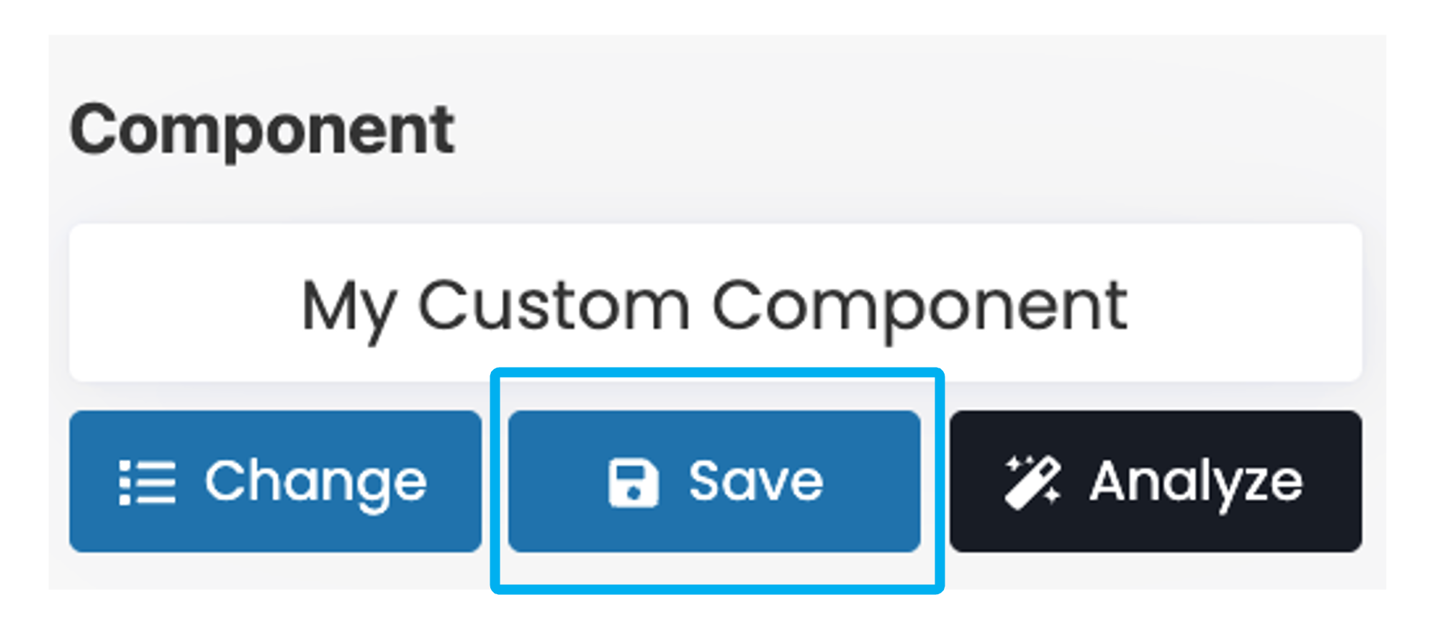
Task: Save the custom component
Action: pos(714,481)
